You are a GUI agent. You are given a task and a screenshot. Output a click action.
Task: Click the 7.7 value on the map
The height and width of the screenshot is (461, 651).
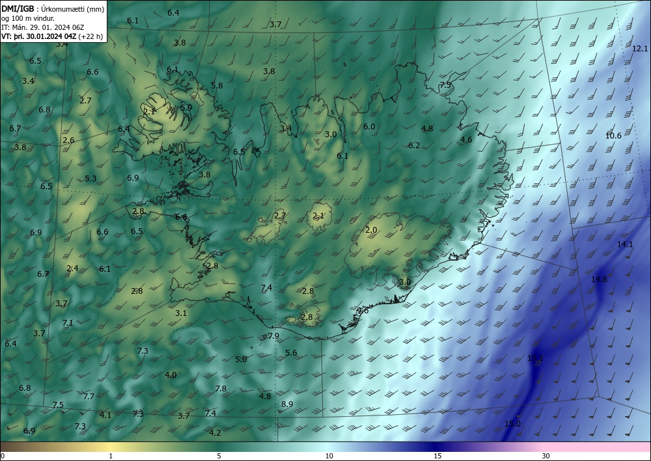[x=89, y=397]
